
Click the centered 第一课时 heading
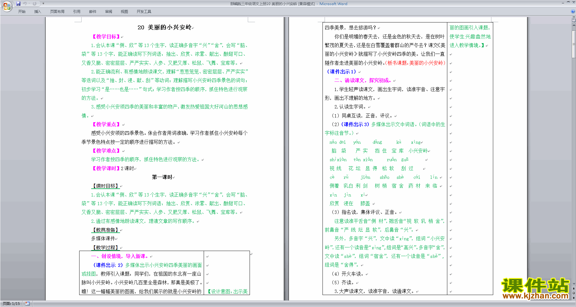[x=162, y=177]
